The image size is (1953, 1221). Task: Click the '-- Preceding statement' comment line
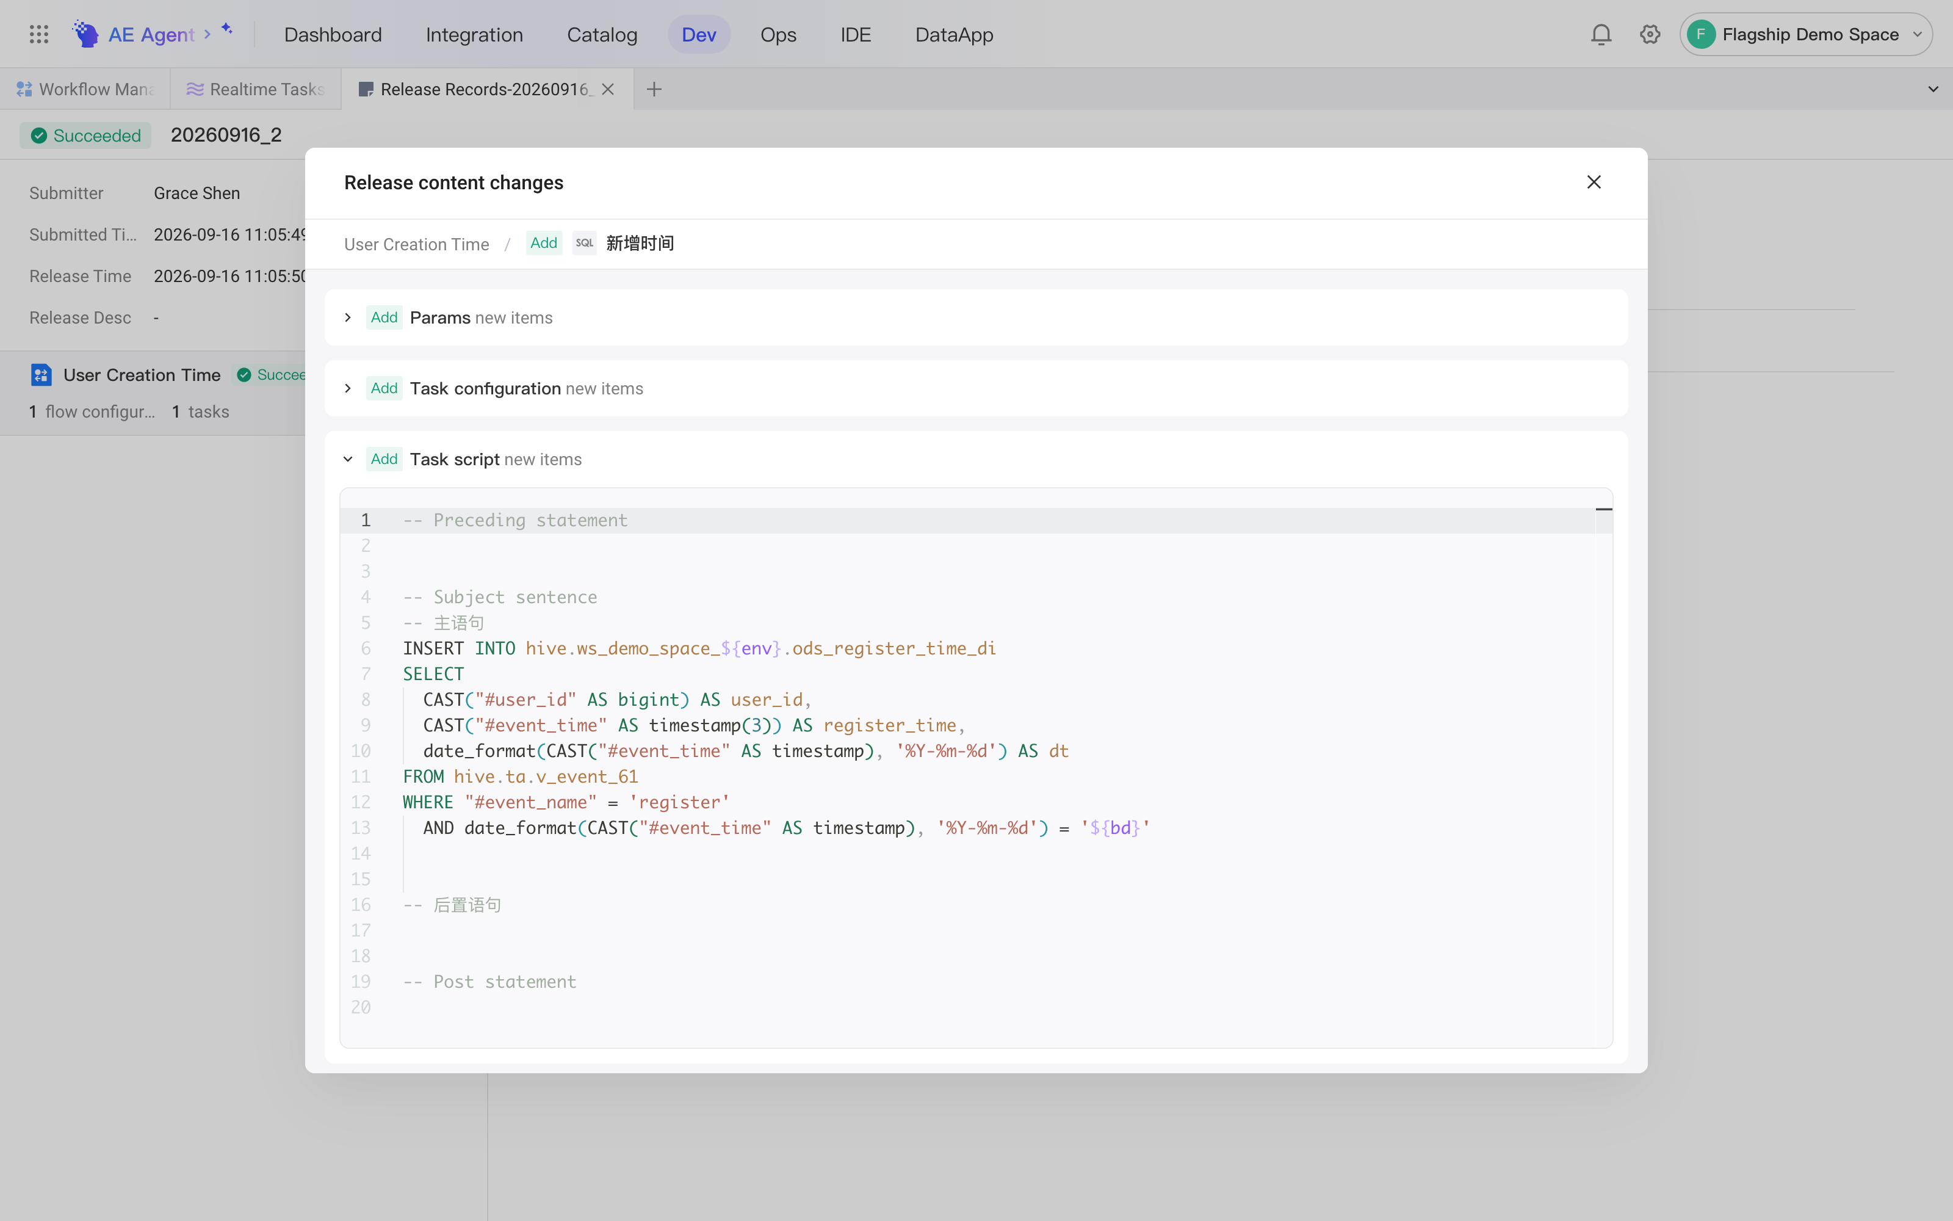point(515,521)
